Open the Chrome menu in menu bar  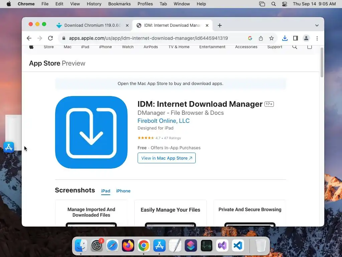[26, 4]
